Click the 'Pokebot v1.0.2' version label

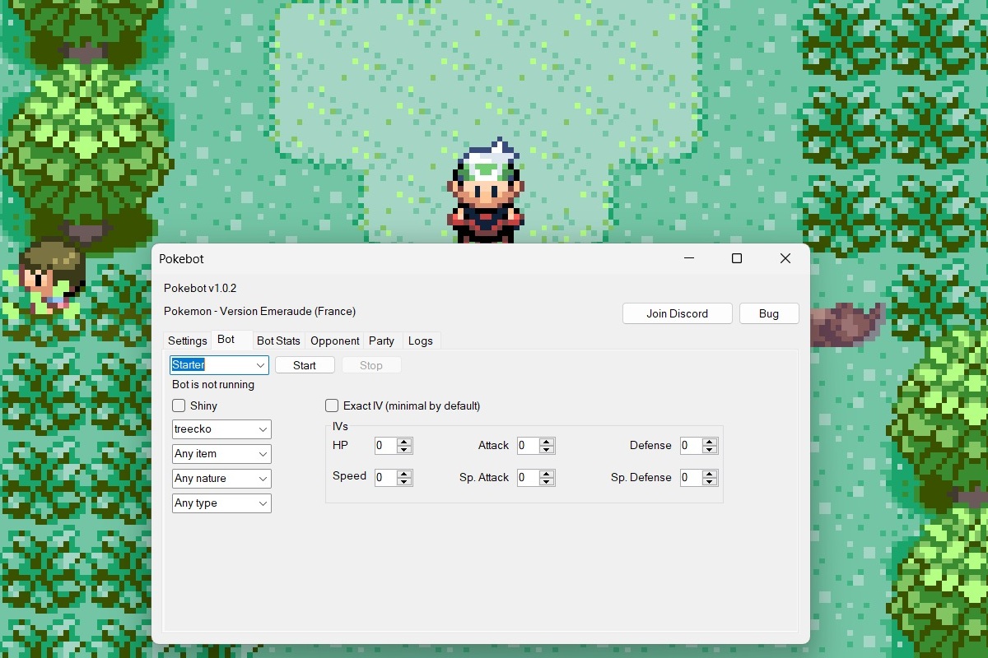200,288
